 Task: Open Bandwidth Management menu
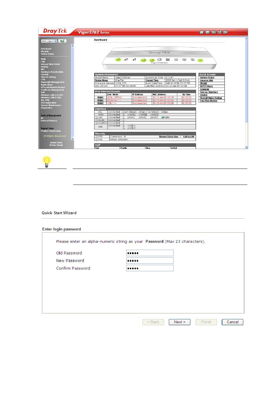(52, 82)
